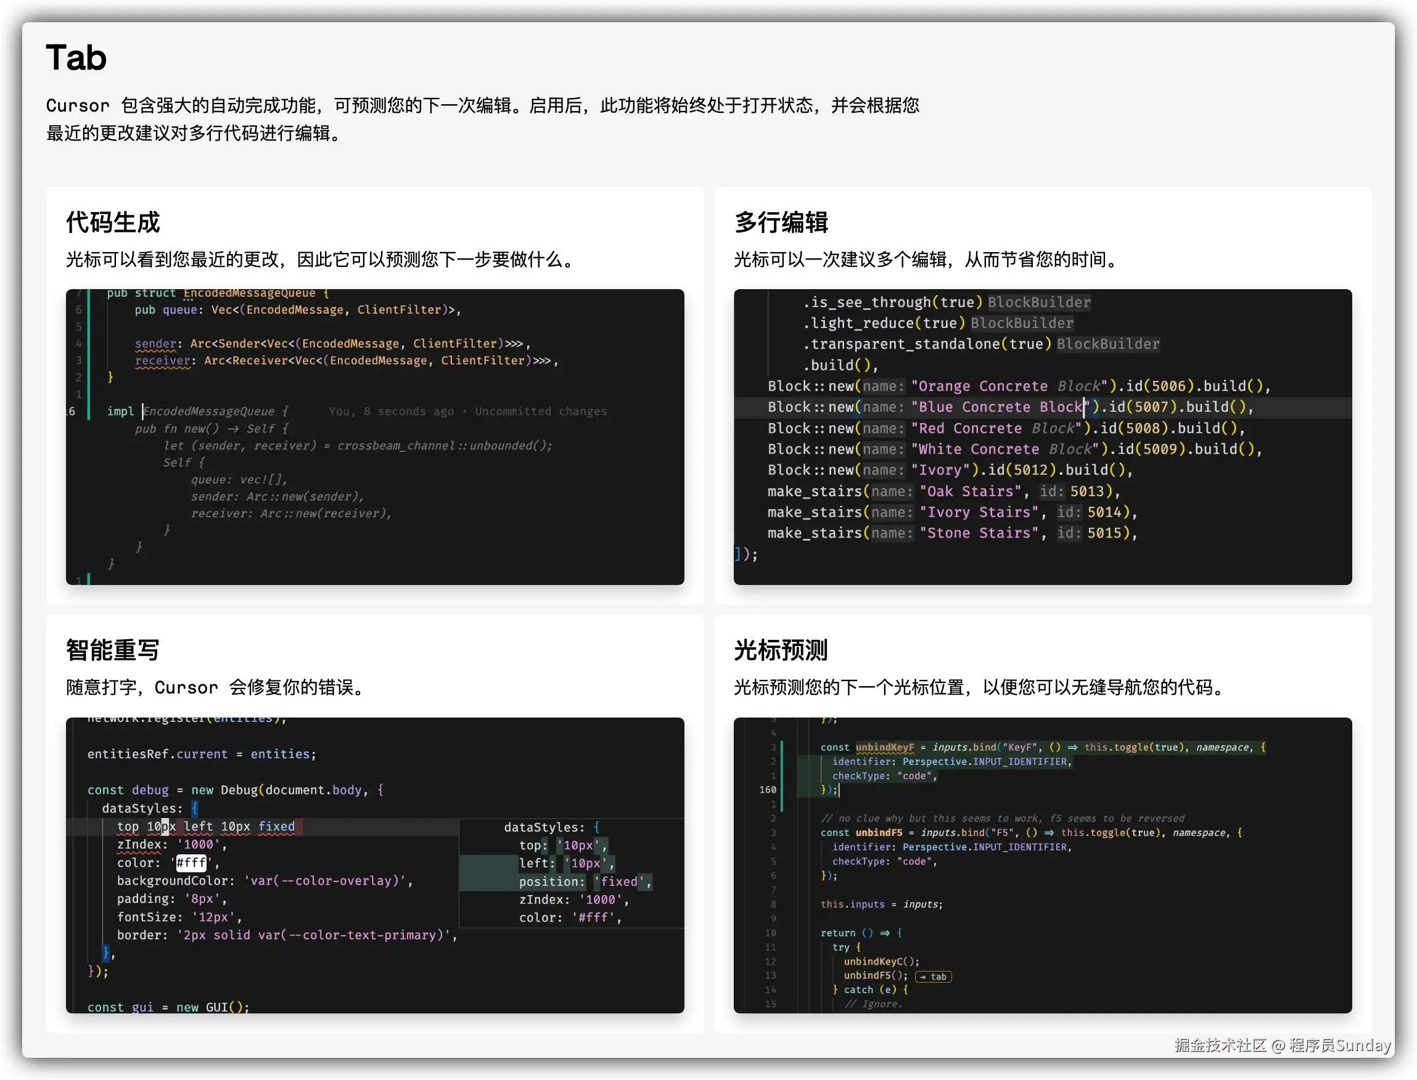1417x1080 pixels.
Task: Select the 智能重写 section heading
Action: click(112, 650)
